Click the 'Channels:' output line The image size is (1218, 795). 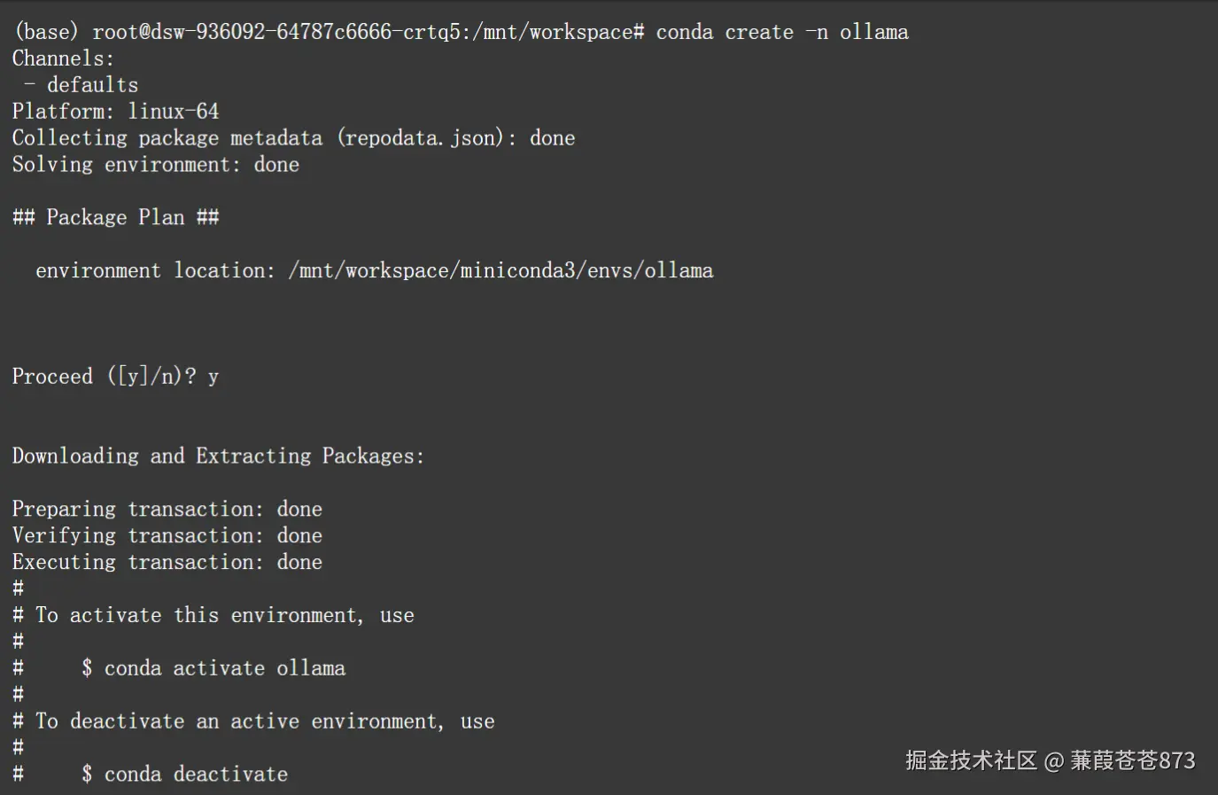[63, 58]
